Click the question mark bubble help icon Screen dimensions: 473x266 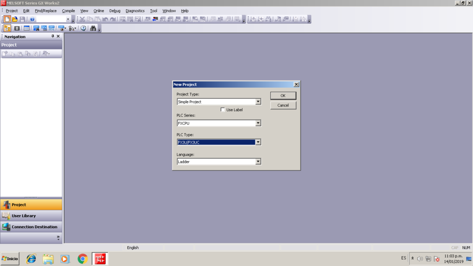pyautogui.click(x=83, y=28)
